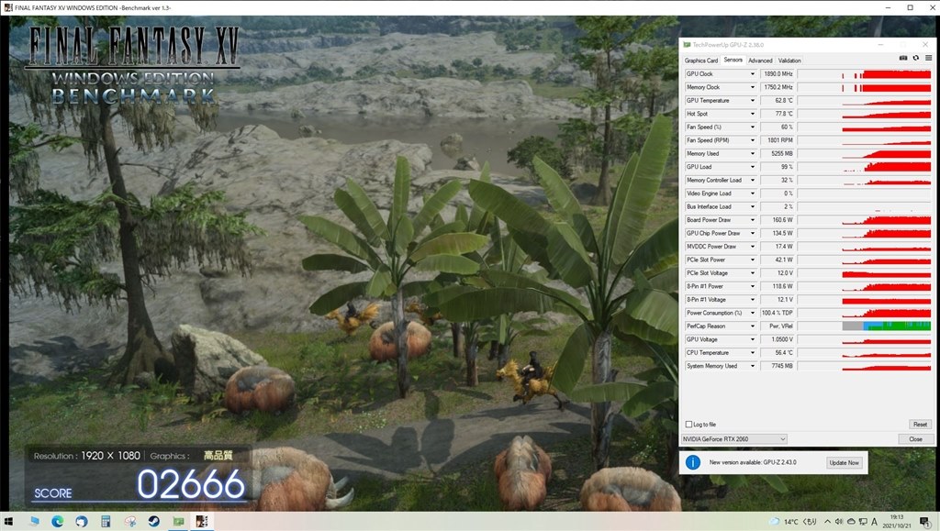Click volume icon in system tray
The width and height of the screenshot is (940, 531).
[839, 522]
